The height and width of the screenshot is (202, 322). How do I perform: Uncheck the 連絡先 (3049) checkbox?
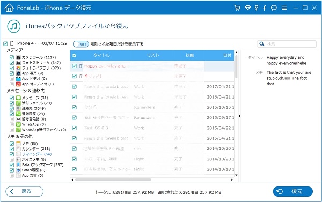click(12, 108)
